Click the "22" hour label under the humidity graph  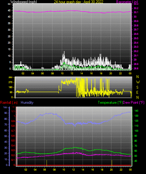pyautogui.click(x=121, y=170)
